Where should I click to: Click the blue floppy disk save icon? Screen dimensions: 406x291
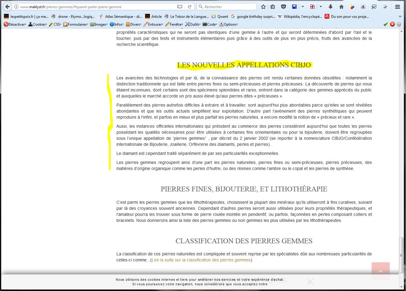[294, 7]
